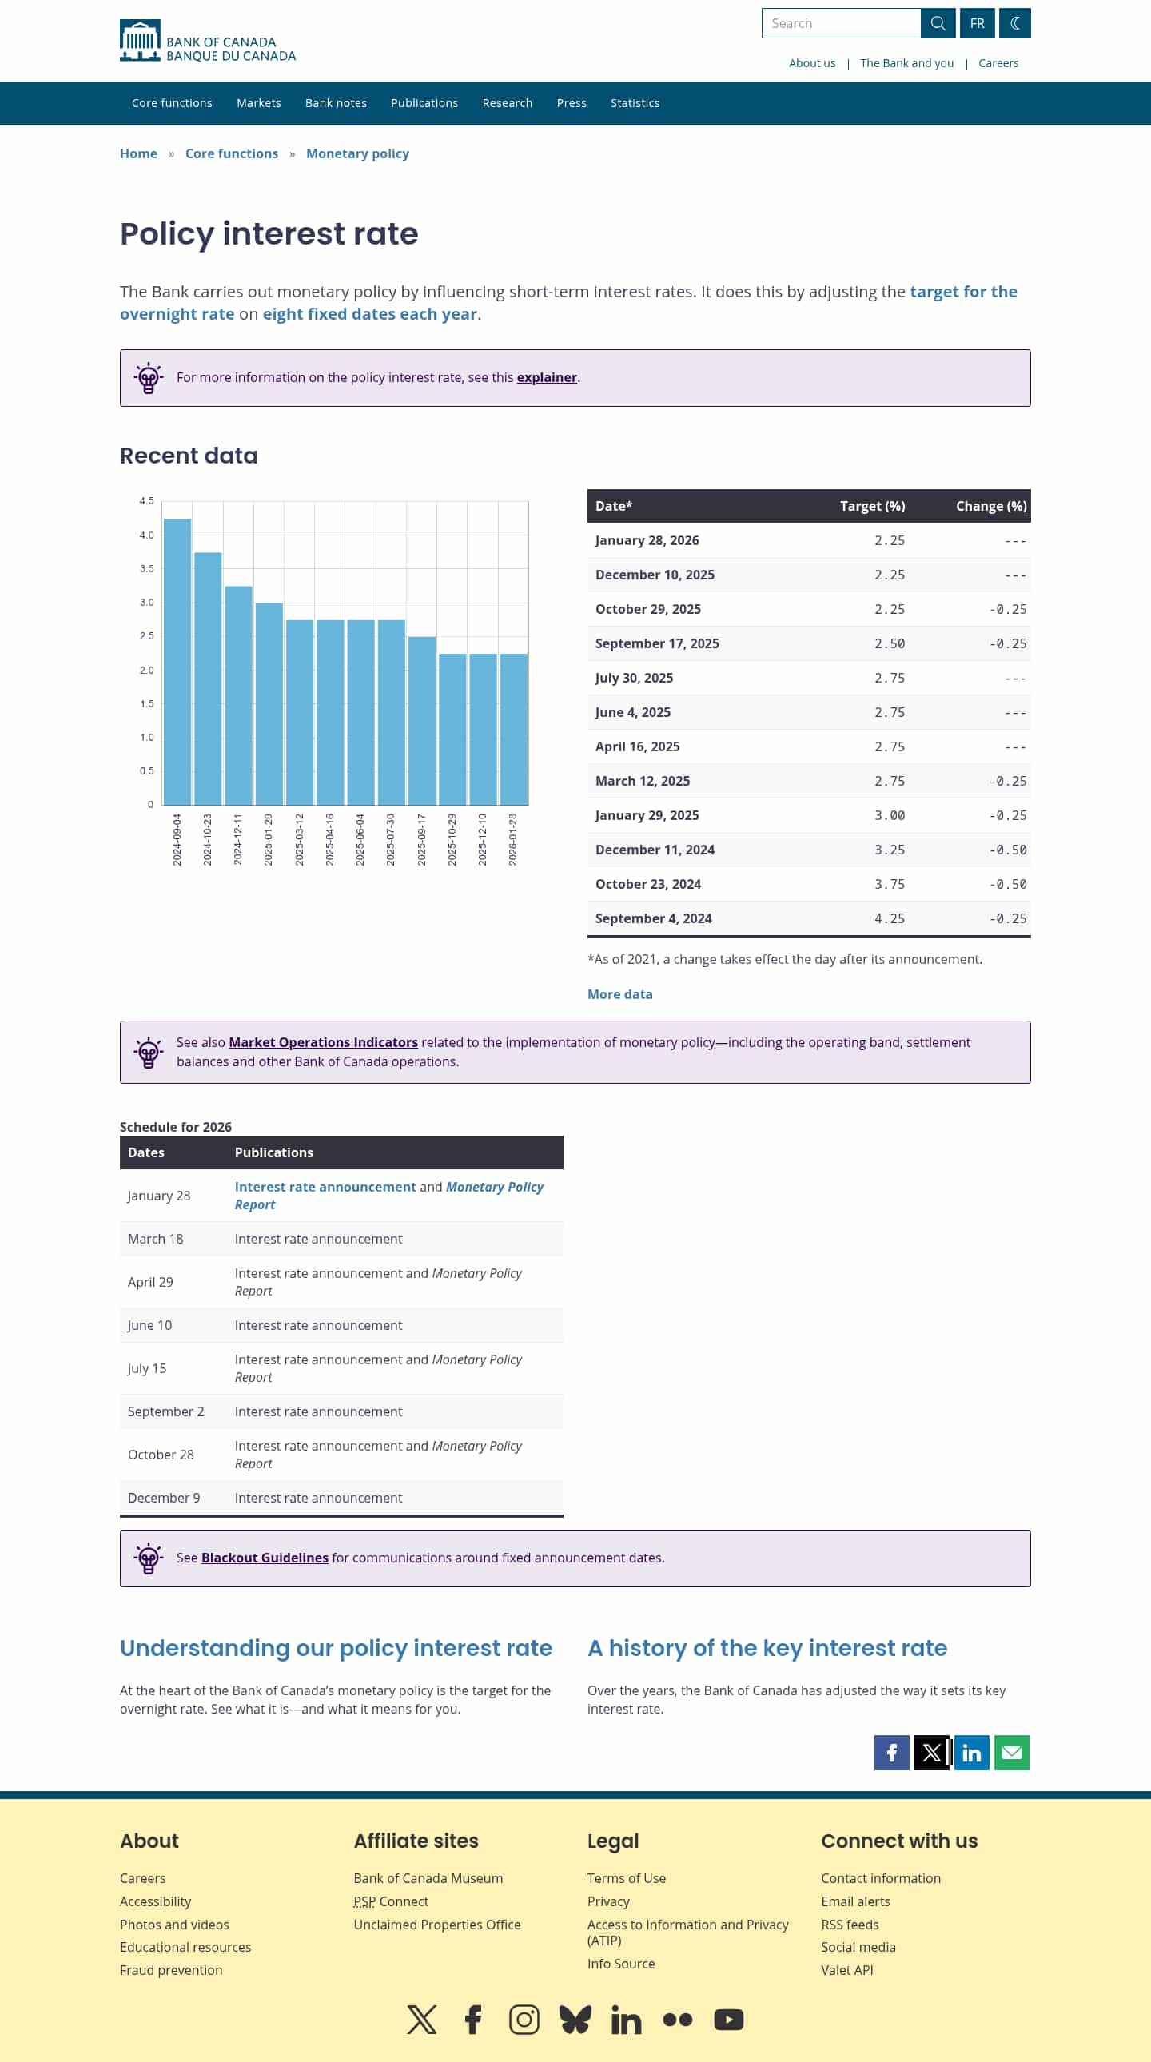Click the footer Instagram icon
Image resolution: width=1151 pixels, height=2062 pixels.
[x=524, y=2020]
